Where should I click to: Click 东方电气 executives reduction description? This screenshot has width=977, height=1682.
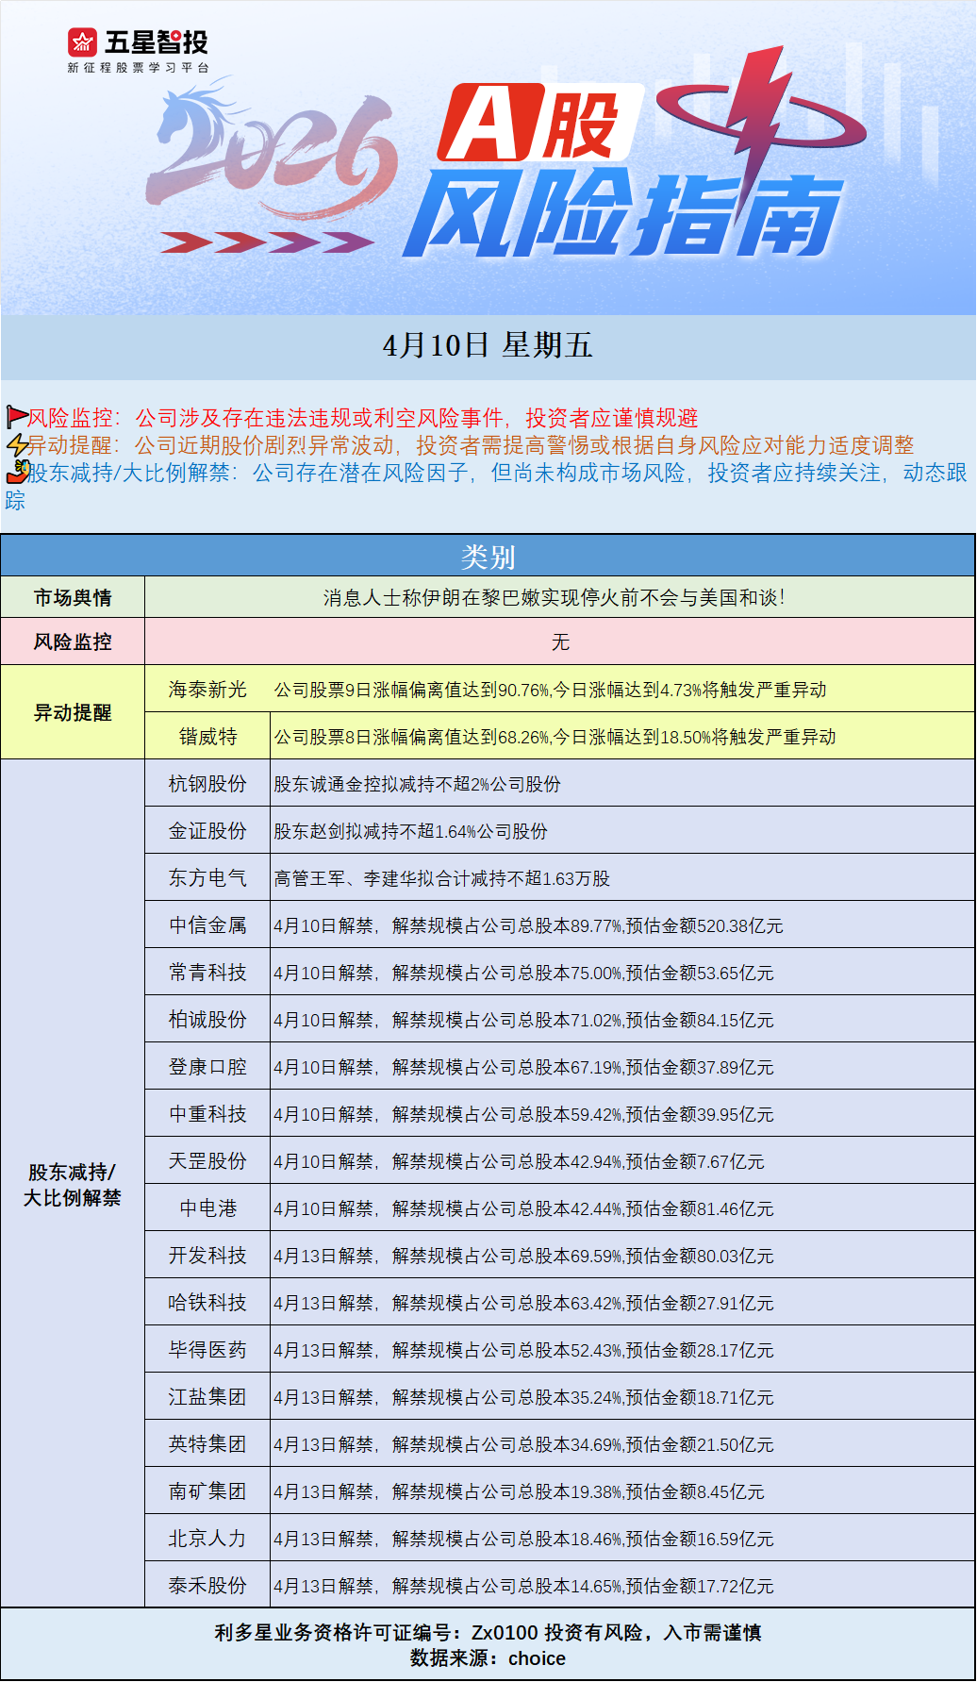[441, 878]
